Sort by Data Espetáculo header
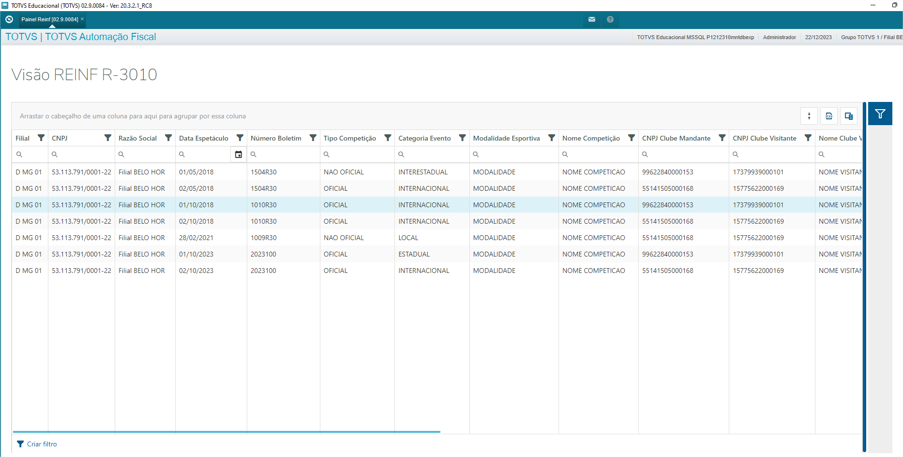 click(x=204, y=138)
